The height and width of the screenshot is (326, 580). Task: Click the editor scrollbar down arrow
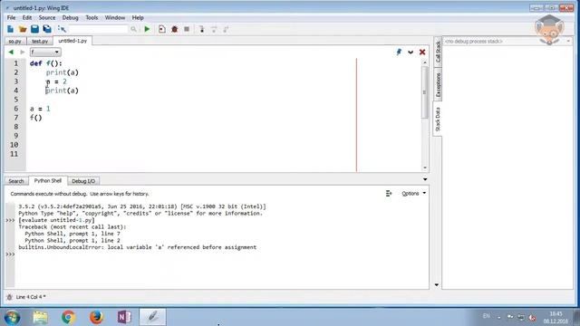pyautogui.click(x=425, y=168)
